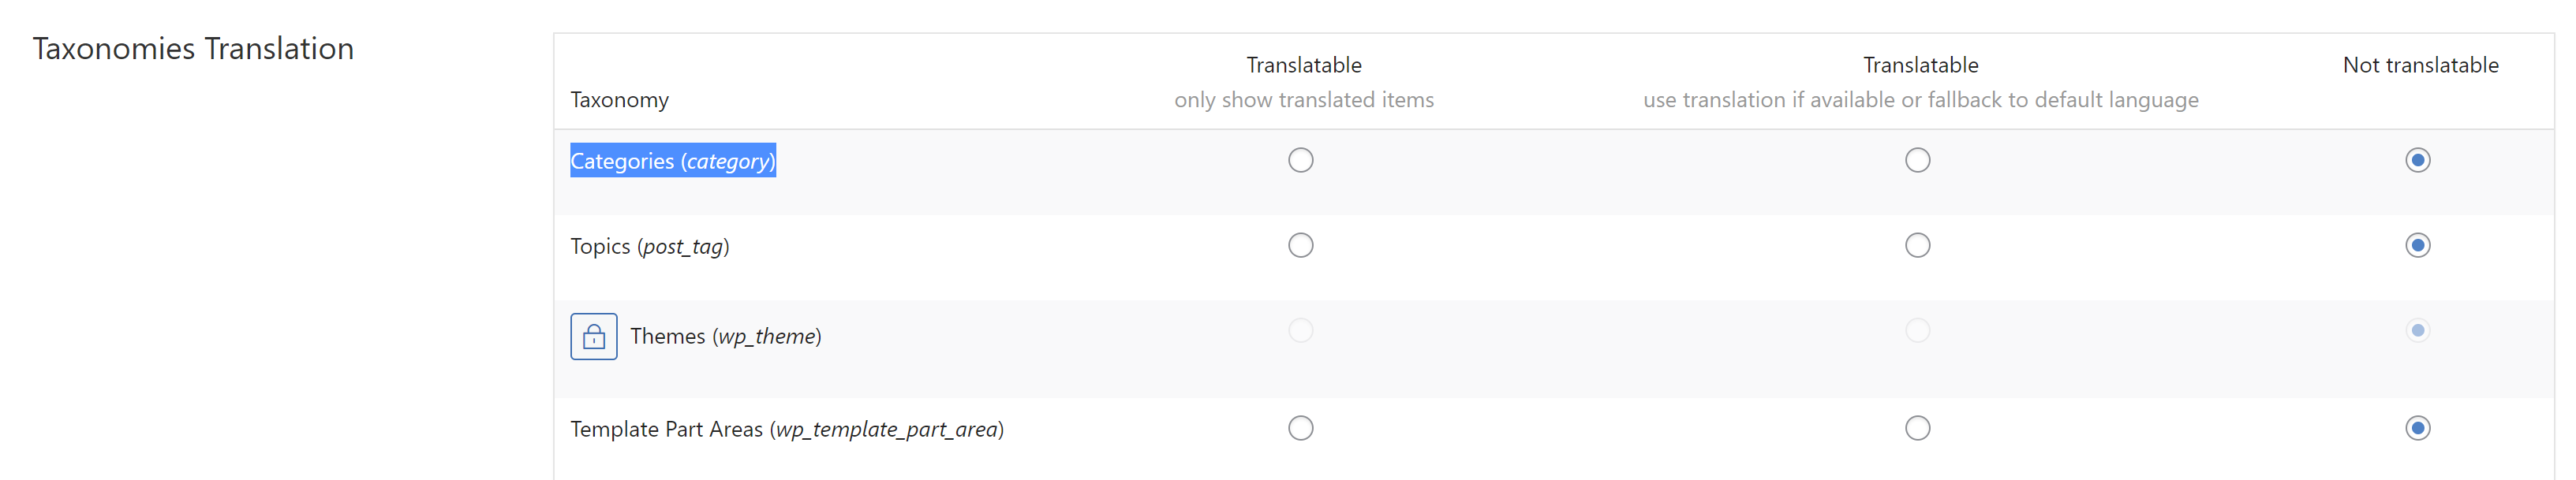Screen dimensions: 2576x480
Task: Set Topics to only show translated items
Action: tap(1300, 246)
